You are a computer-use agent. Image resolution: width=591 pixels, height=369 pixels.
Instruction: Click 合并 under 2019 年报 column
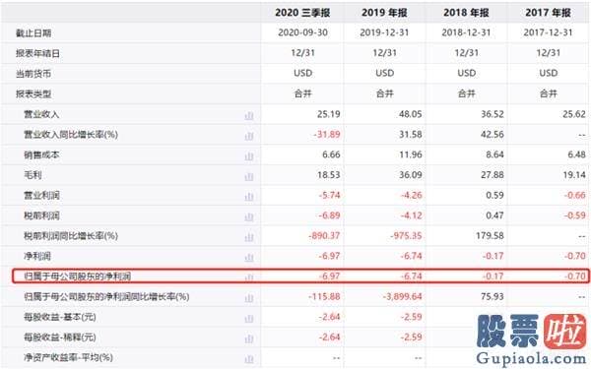pyautogui.click(x=384, y=93)
